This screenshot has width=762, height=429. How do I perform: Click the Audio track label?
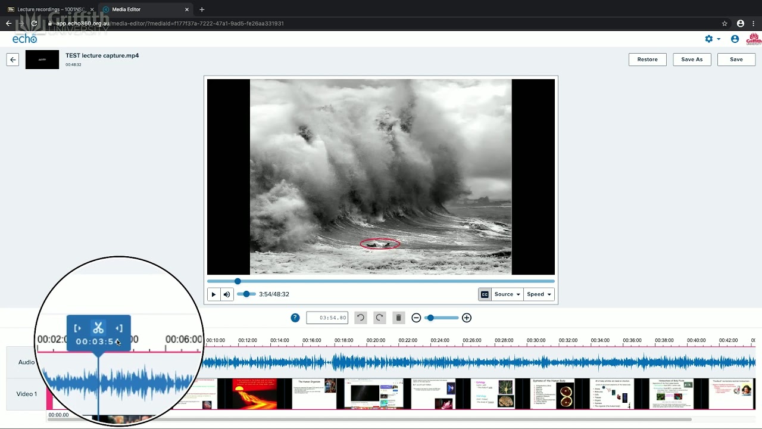(x=26, y=362)
